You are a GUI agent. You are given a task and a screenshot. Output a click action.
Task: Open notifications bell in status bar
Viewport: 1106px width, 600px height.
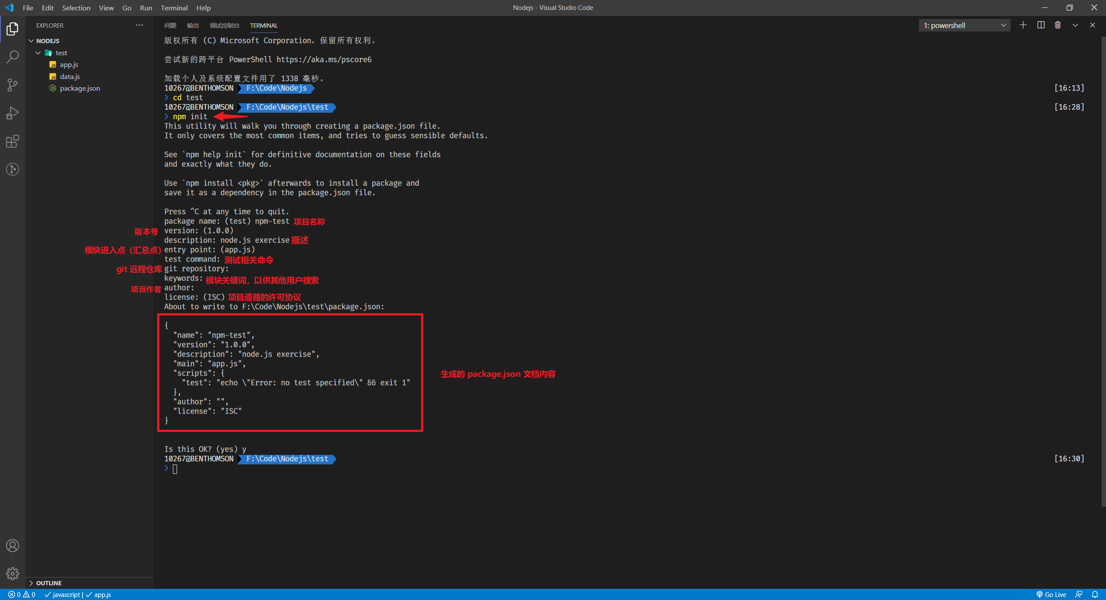click(x=1095, y=594)
